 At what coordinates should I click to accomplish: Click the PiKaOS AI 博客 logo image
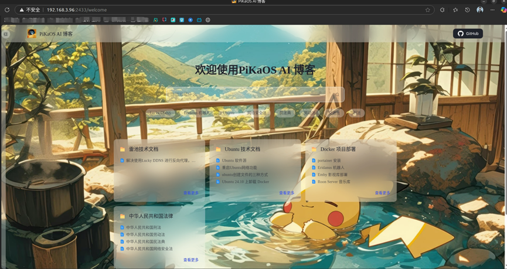(x=32, y=33)
